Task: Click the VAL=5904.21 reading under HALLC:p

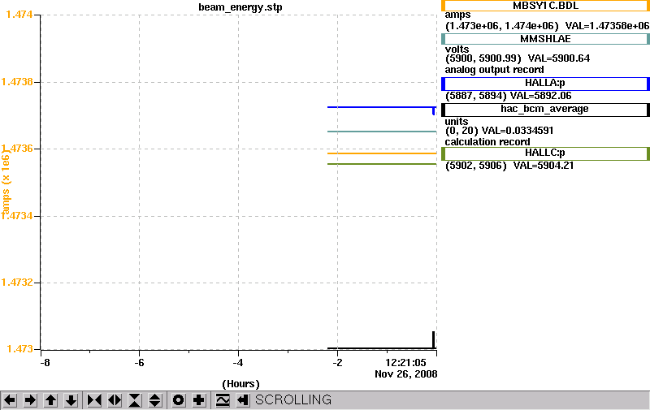Action: point(544,166)
